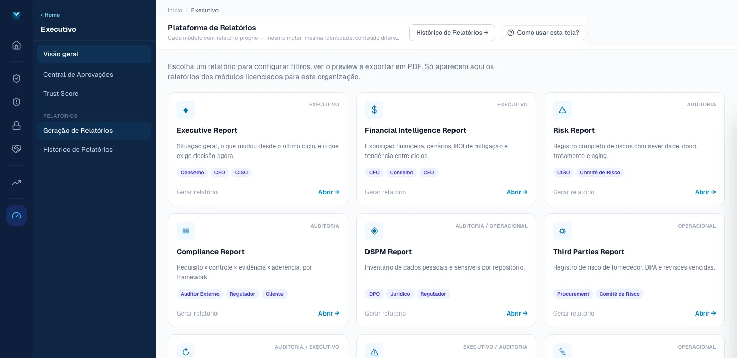Click the Compliance Report title

coord(210,252)
